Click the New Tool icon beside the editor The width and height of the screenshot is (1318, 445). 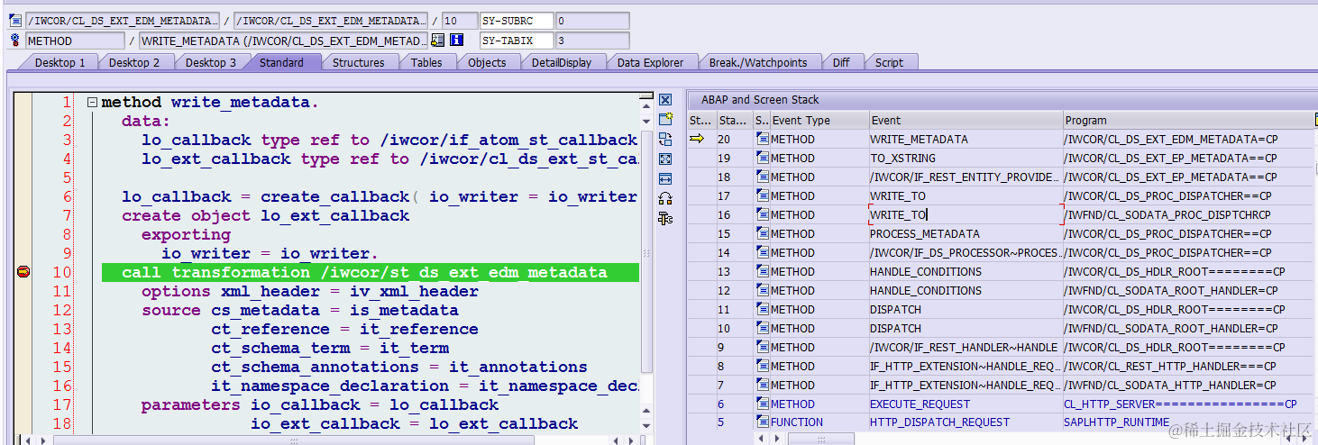point(665,119)
